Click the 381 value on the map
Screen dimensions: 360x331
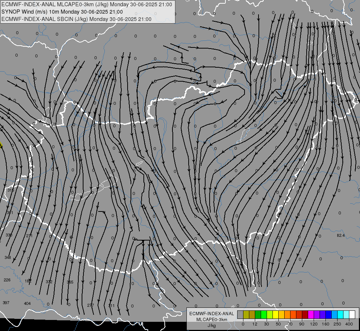click(x=10, y=213)
